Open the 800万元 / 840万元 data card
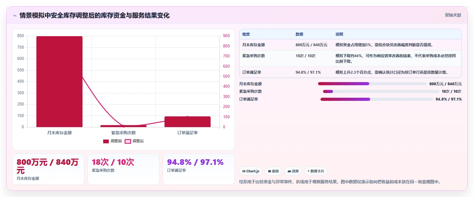This screenshot has height=197, width=474. click(48, 169)
